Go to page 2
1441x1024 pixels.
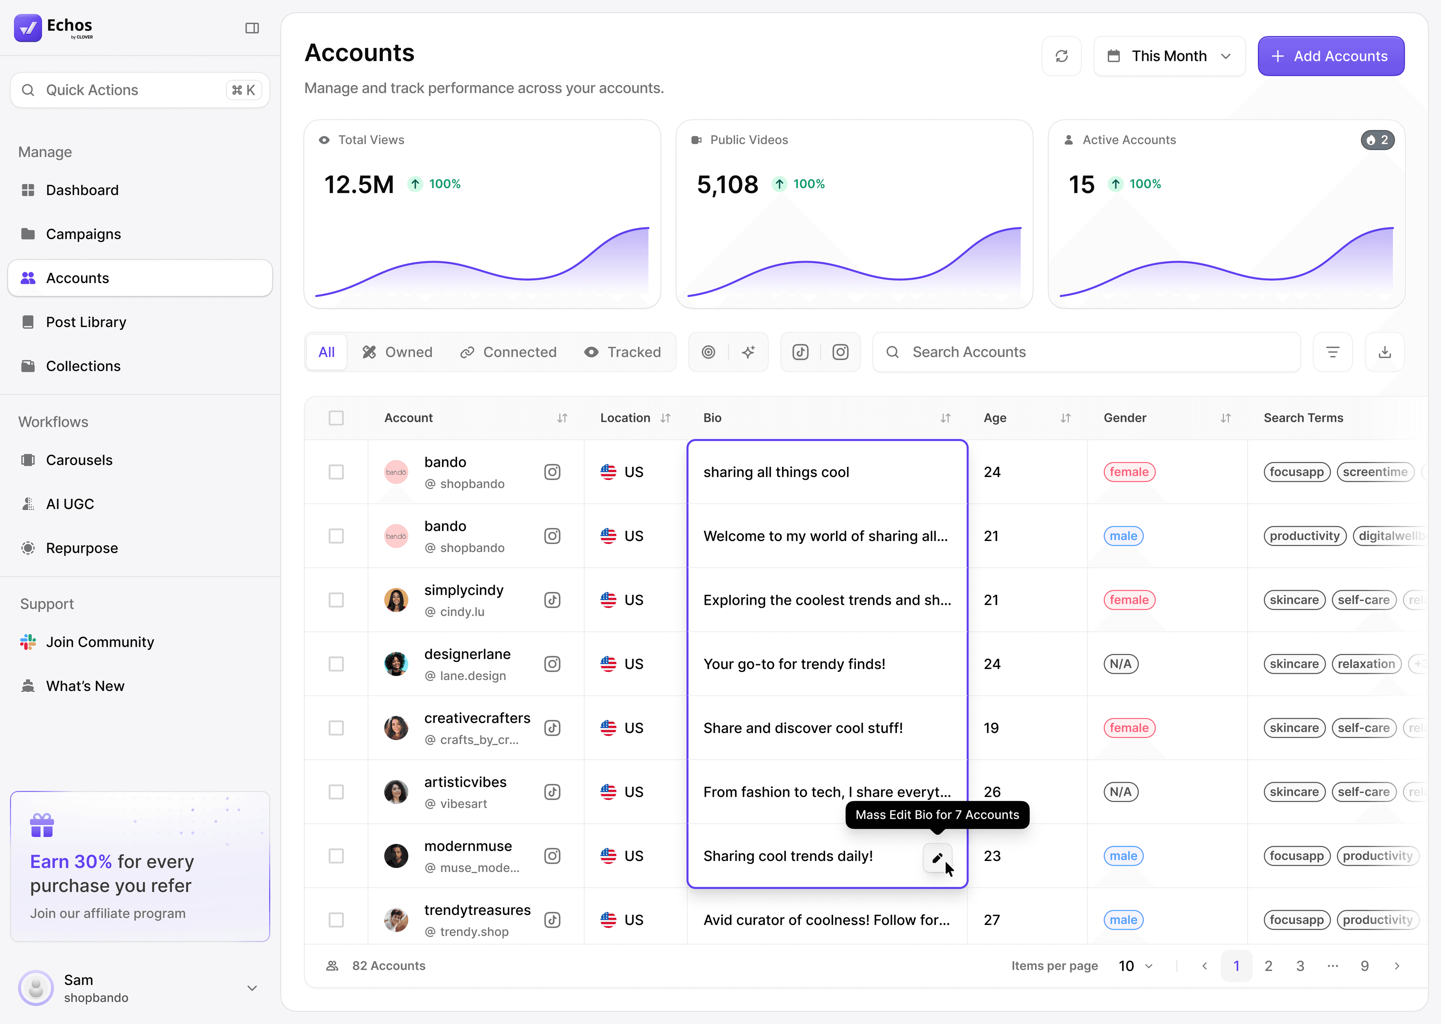[x=1268, y=966]
